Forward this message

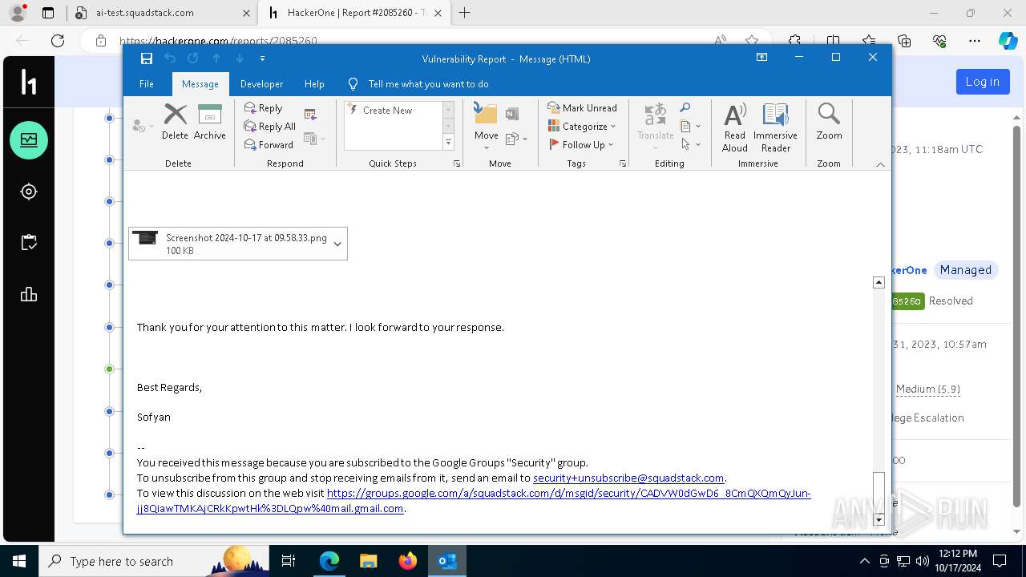pos(269,145)
